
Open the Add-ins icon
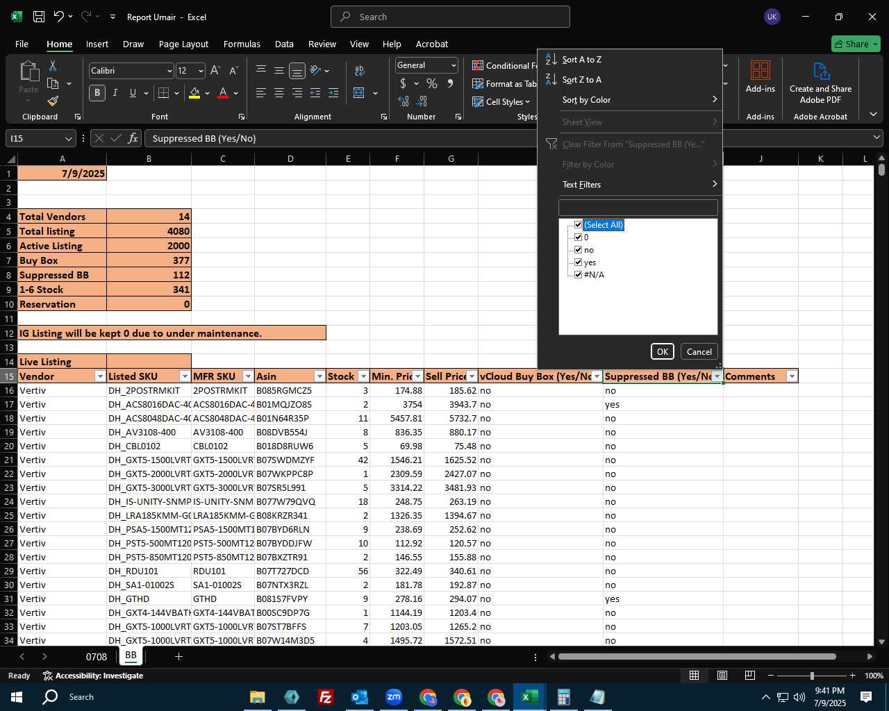(x=761, y=76)
